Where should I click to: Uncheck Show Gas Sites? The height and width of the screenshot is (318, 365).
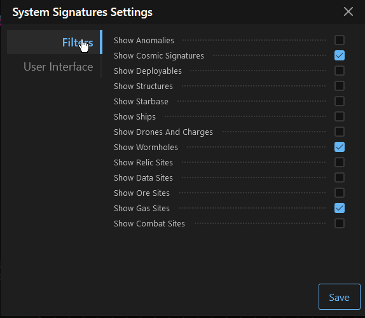(x=340, y=208)
